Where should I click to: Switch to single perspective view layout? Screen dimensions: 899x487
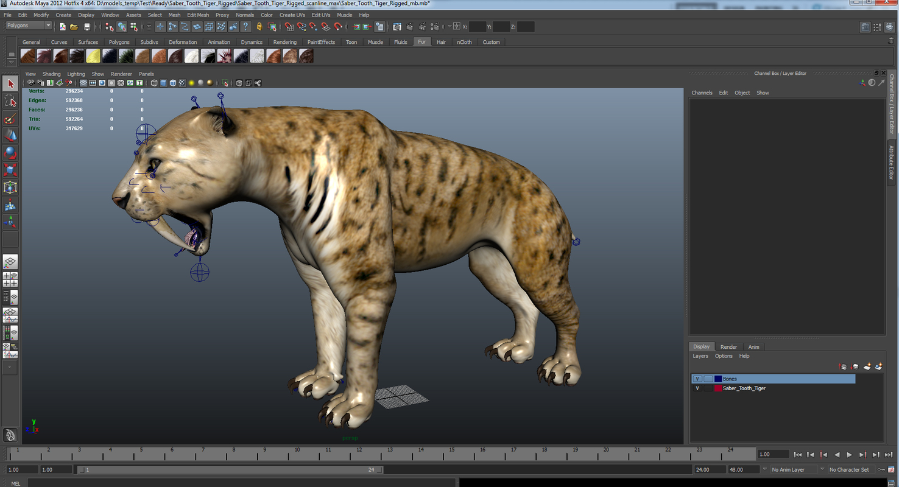click(x=10, y=262)
